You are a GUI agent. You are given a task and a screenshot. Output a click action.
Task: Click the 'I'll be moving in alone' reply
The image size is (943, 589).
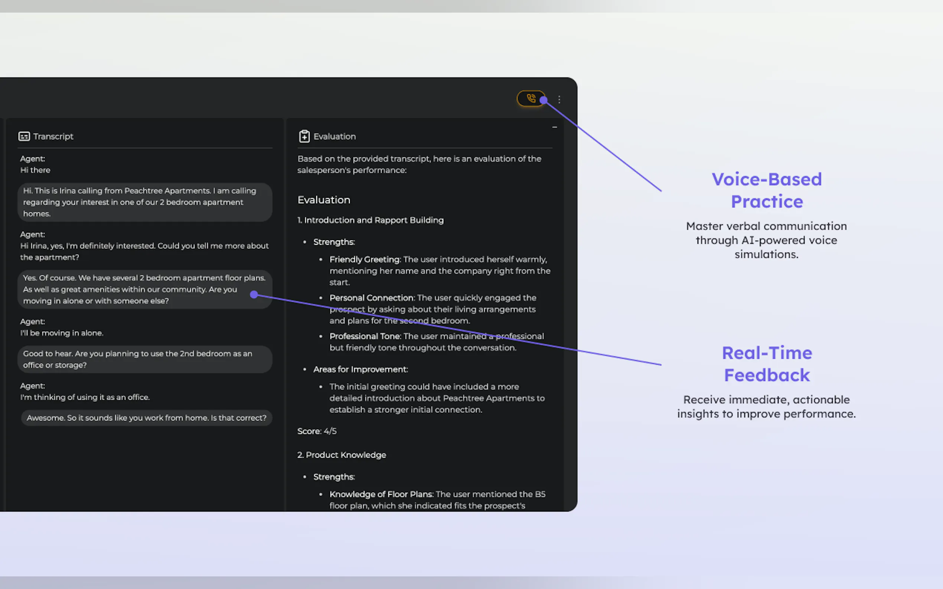(62, 333)
